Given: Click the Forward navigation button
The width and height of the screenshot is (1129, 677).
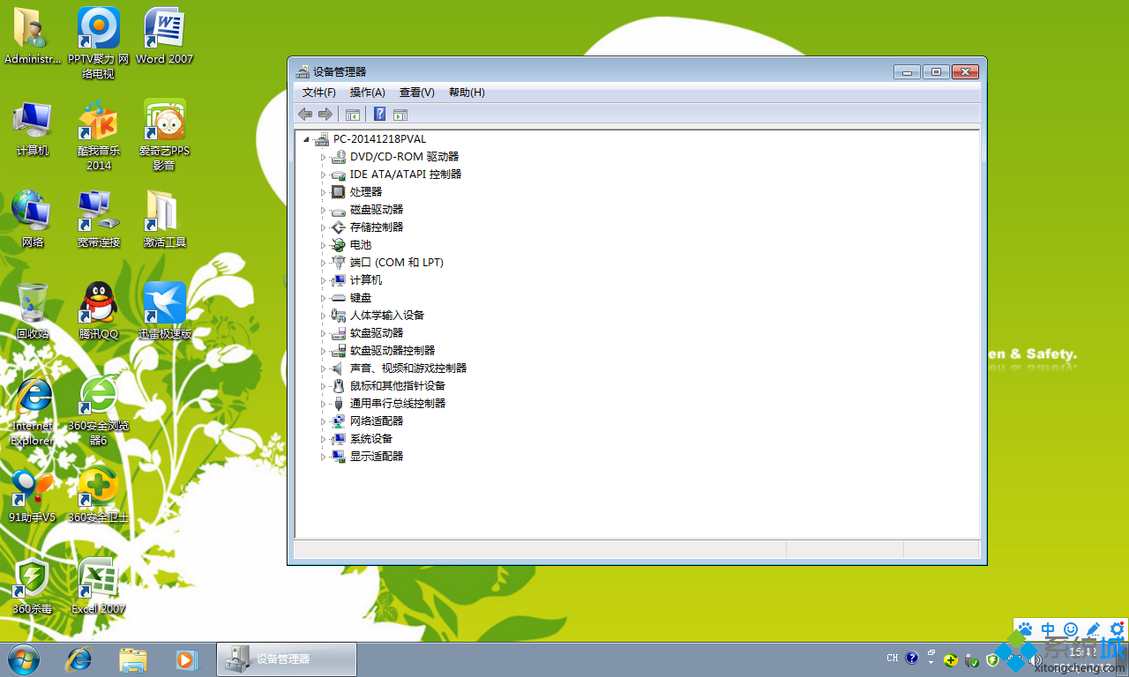Looking at the screenshot, I should click(x=325, y=114).
